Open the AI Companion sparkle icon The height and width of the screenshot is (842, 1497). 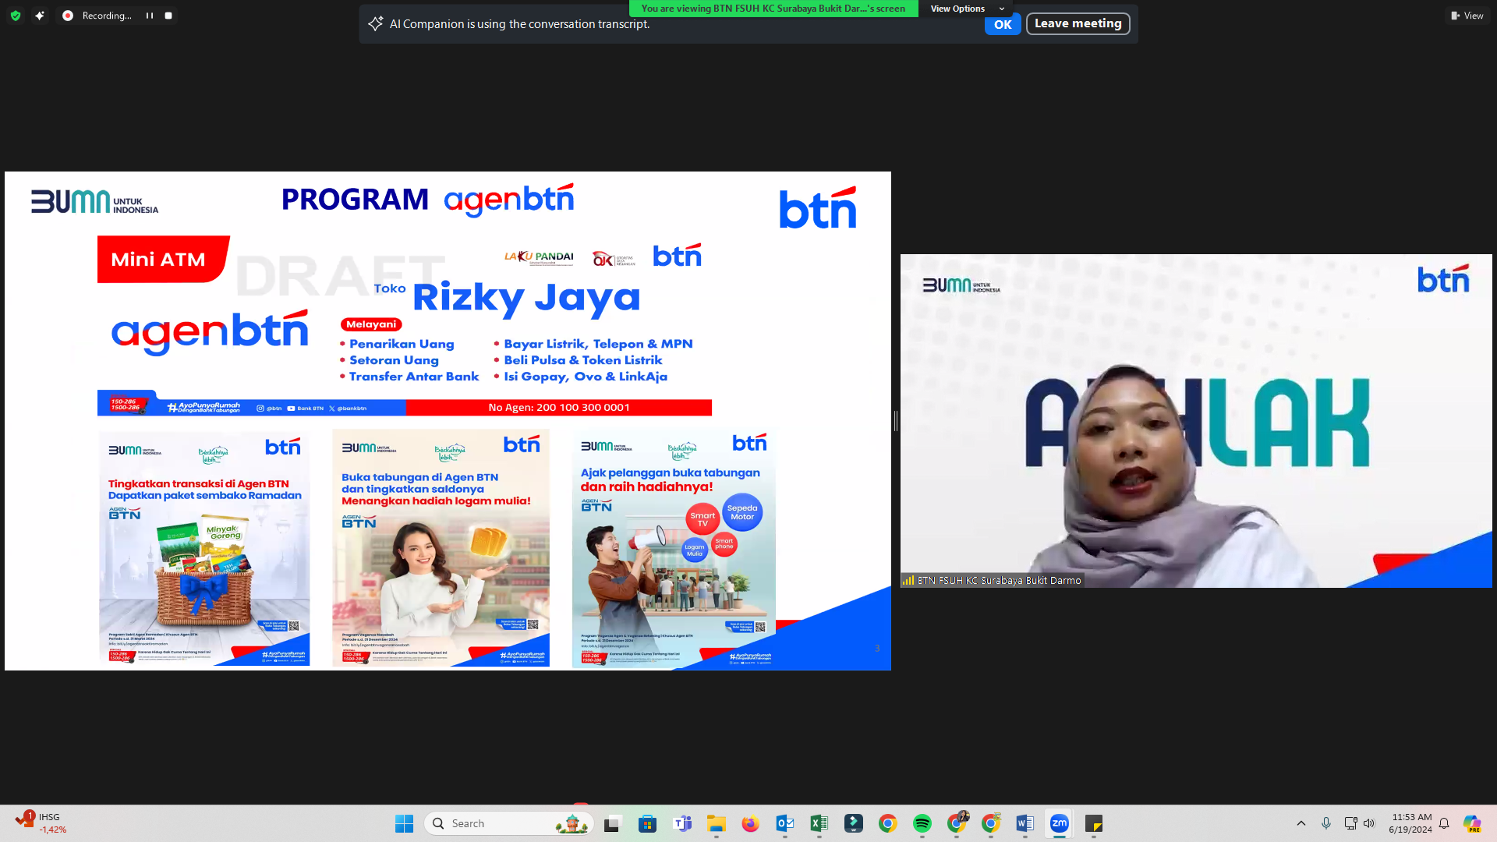tap(40, 16)
